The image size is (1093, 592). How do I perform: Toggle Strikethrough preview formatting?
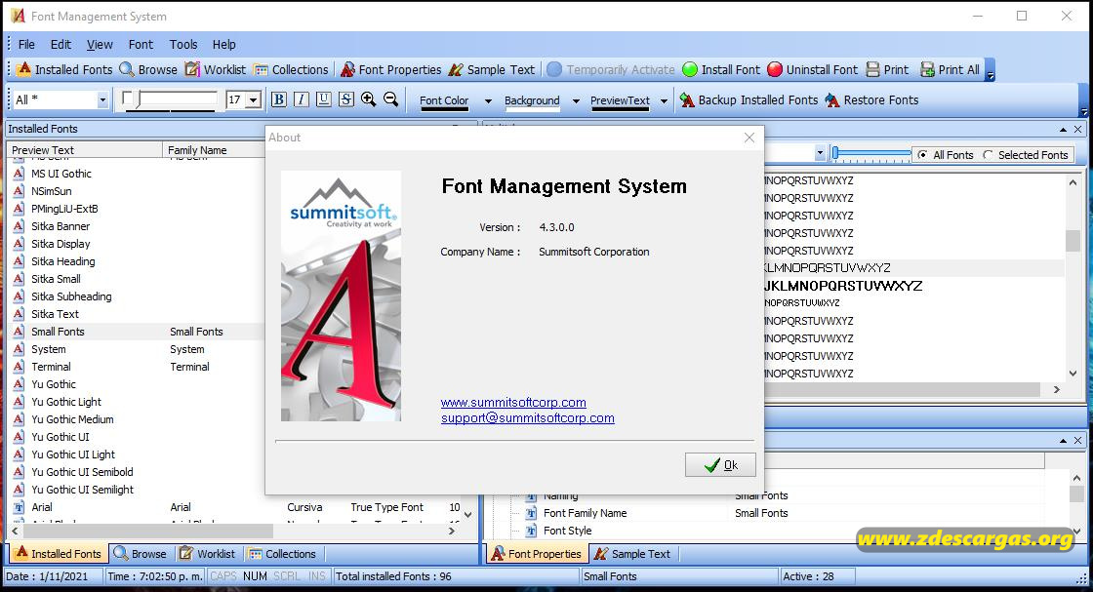346,99
